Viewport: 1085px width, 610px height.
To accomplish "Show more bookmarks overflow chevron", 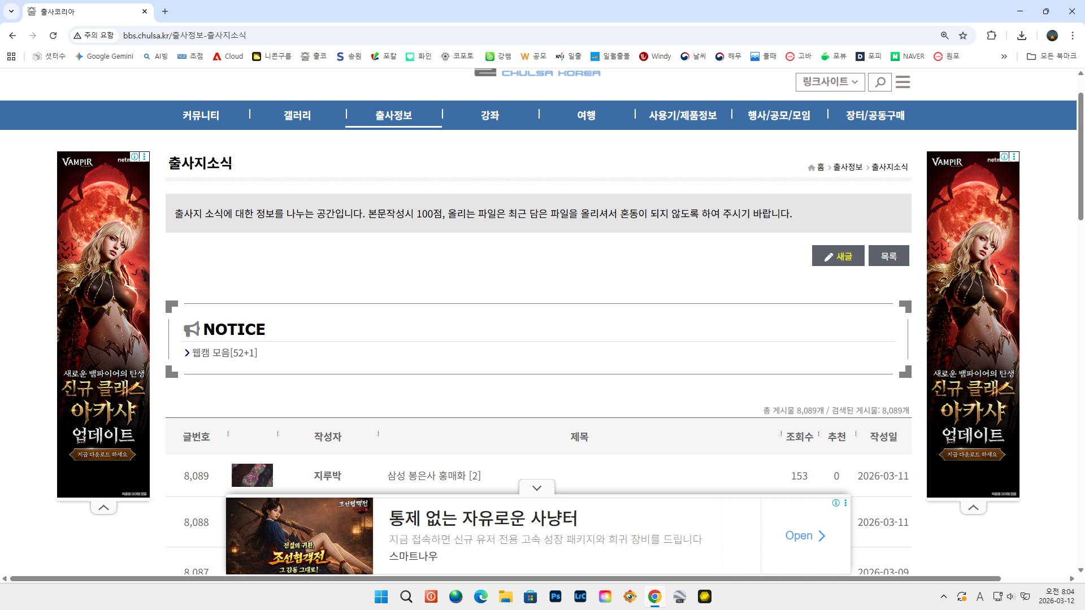I will coord(1004,56).
